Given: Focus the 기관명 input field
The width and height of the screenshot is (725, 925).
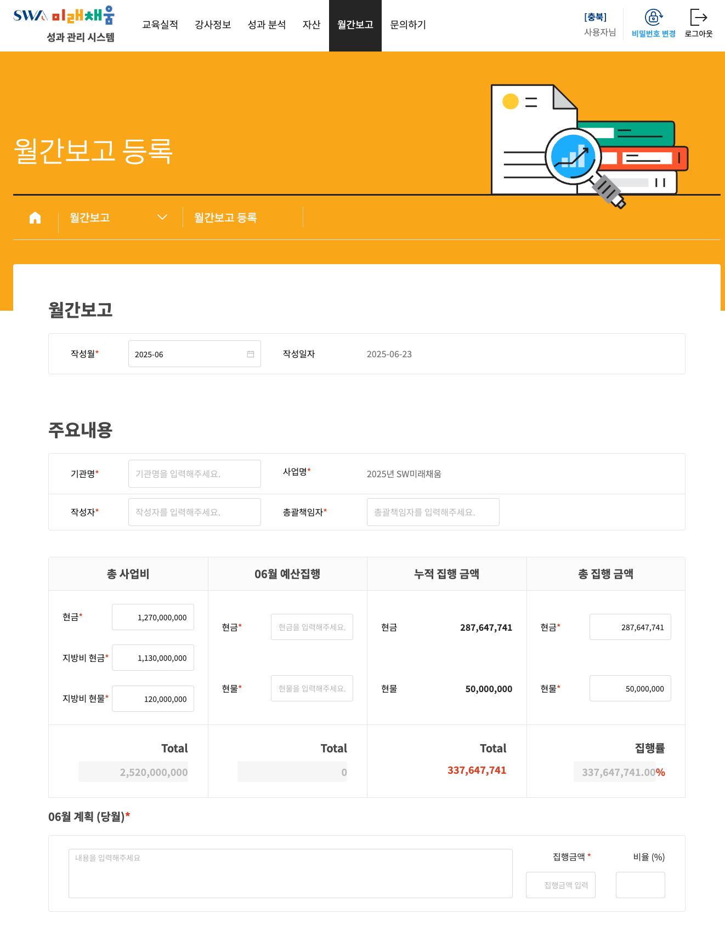Looking at the screenshot, I should (195, 473).
